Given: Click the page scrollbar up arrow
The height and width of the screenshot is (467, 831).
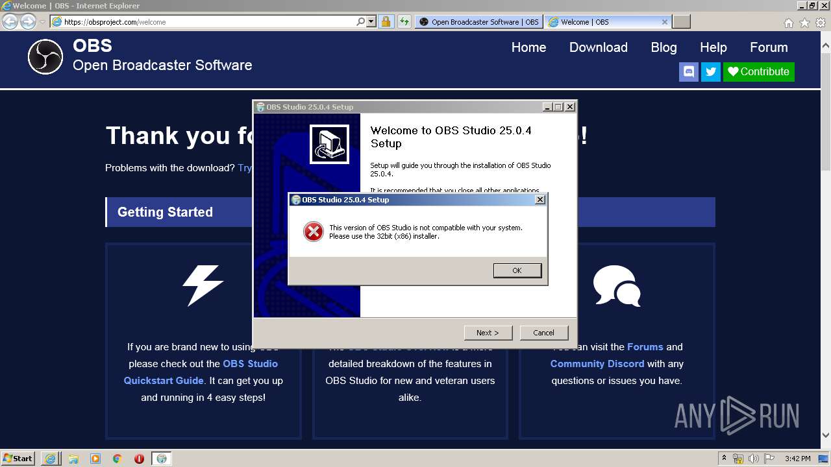Looking at the screenshot, I should (x=826, y=46).
